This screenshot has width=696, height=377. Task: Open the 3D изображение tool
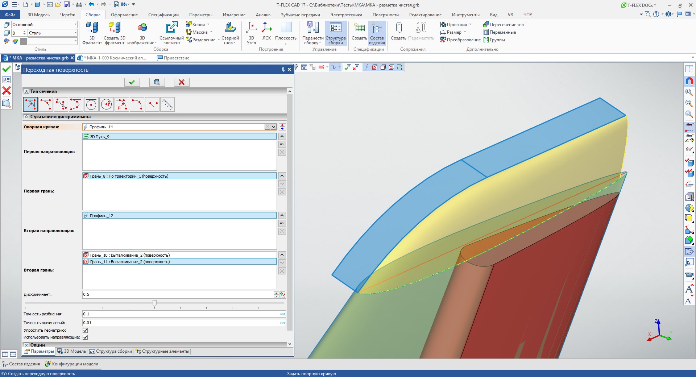coord(142,28)
